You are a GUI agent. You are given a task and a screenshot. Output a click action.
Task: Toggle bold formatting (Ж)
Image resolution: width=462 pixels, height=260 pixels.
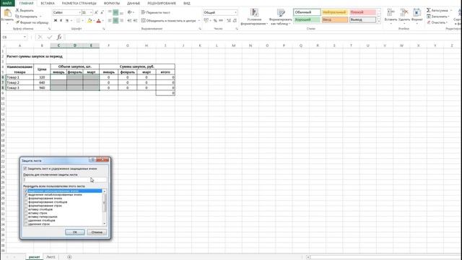56,20
